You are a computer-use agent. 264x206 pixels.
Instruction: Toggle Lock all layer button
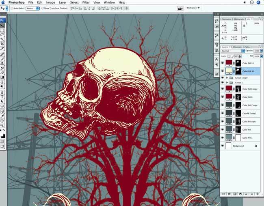tap(240, 56)
